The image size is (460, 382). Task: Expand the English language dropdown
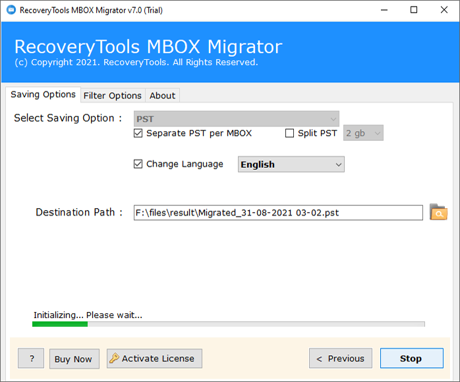pos(291,165)
